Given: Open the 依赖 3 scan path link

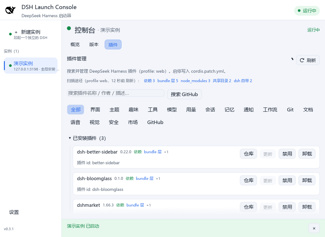Looking at the screenshot, I should pos(149,81).
